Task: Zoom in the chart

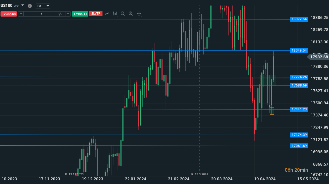Action: [x=131, y=14]
